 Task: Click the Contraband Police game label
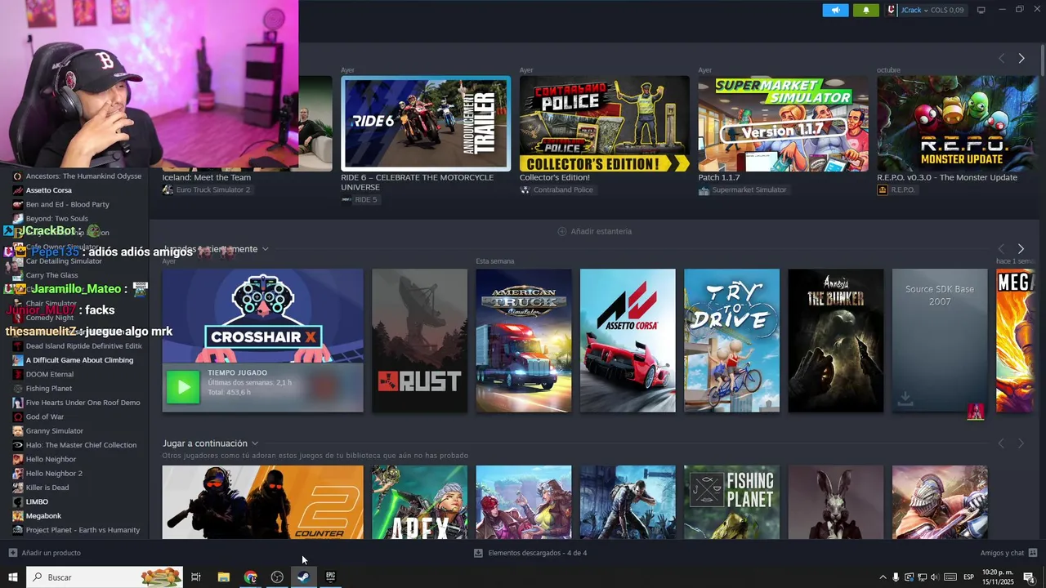click(x=562, y=189)
